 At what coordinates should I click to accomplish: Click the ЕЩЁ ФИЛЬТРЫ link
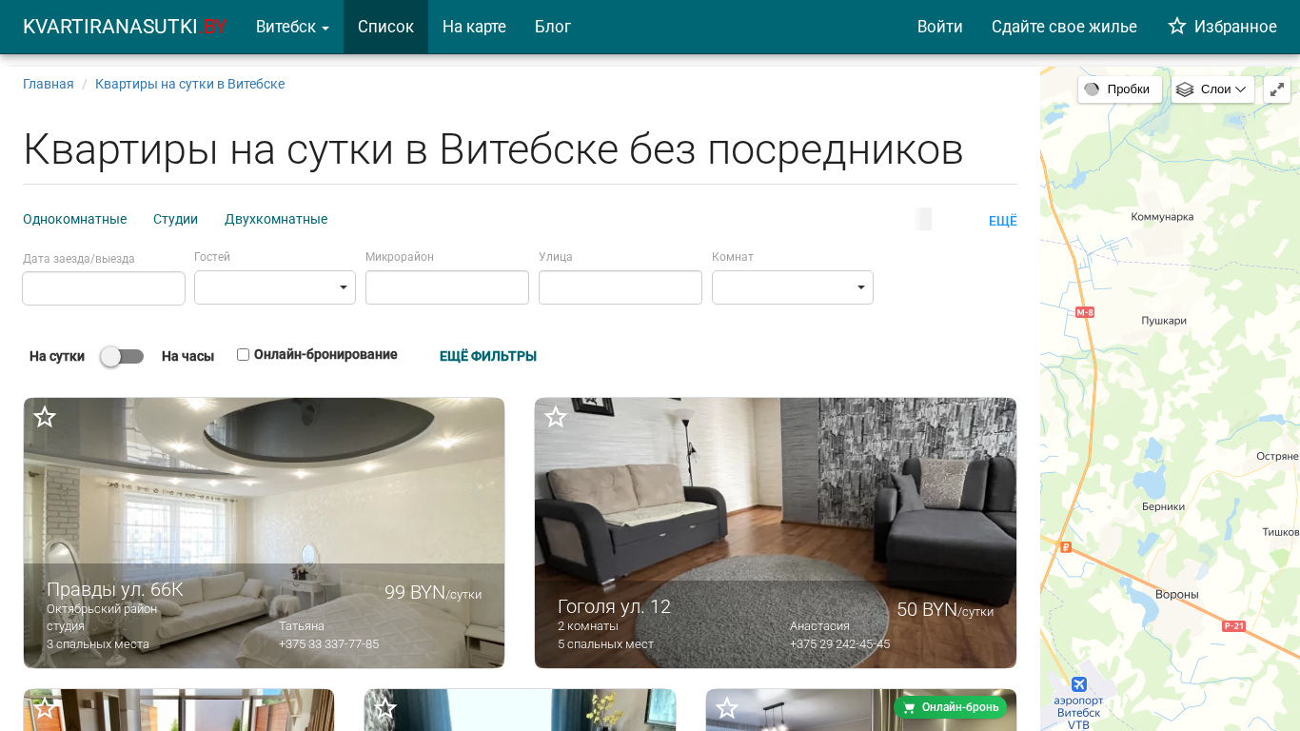[487, 356]
